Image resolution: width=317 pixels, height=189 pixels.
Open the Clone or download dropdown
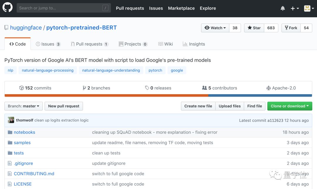(290, 106)
